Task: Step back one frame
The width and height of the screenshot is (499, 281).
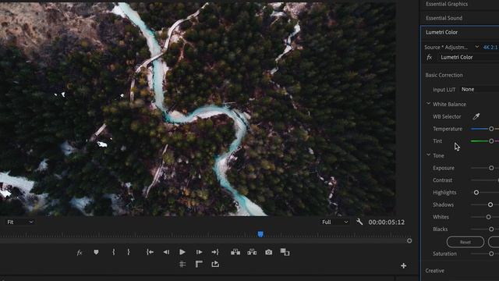Action: point(166,252)
